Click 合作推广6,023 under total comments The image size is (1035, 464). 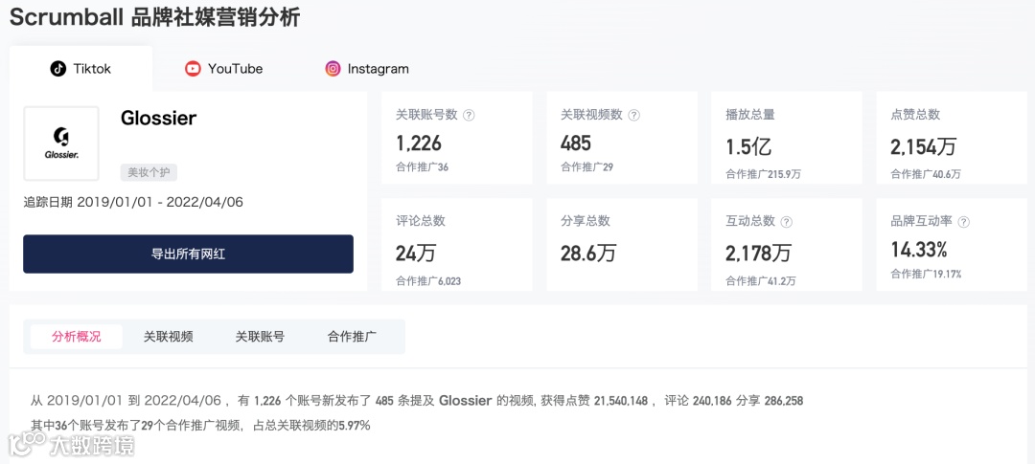point(428,281)
